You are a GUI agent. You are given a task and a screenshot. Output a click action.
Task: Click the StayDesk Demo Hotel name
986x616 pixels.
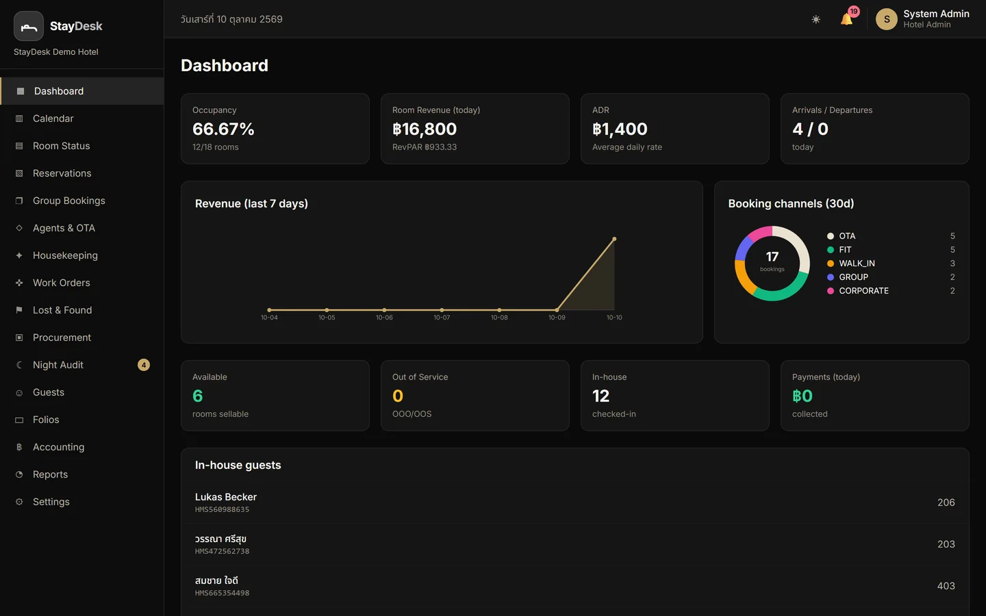coord(56,52)
